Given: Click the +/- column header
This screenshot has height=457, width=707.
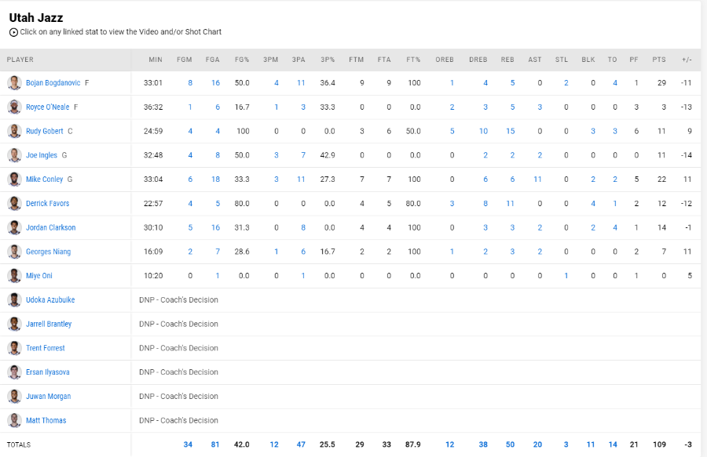Looking at the screenshot, I should coord(687,60).
